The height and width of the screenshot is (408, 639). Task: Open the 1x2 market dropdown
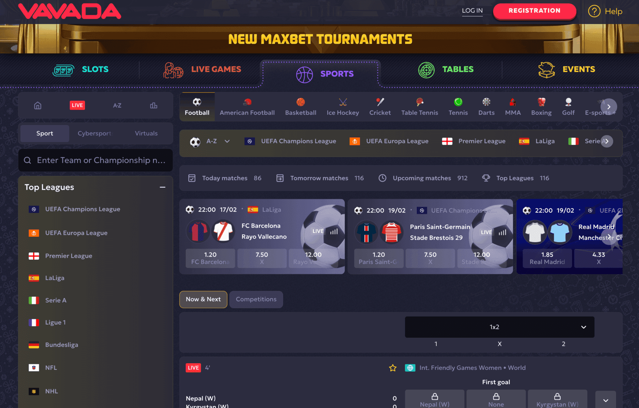(499, 327)
